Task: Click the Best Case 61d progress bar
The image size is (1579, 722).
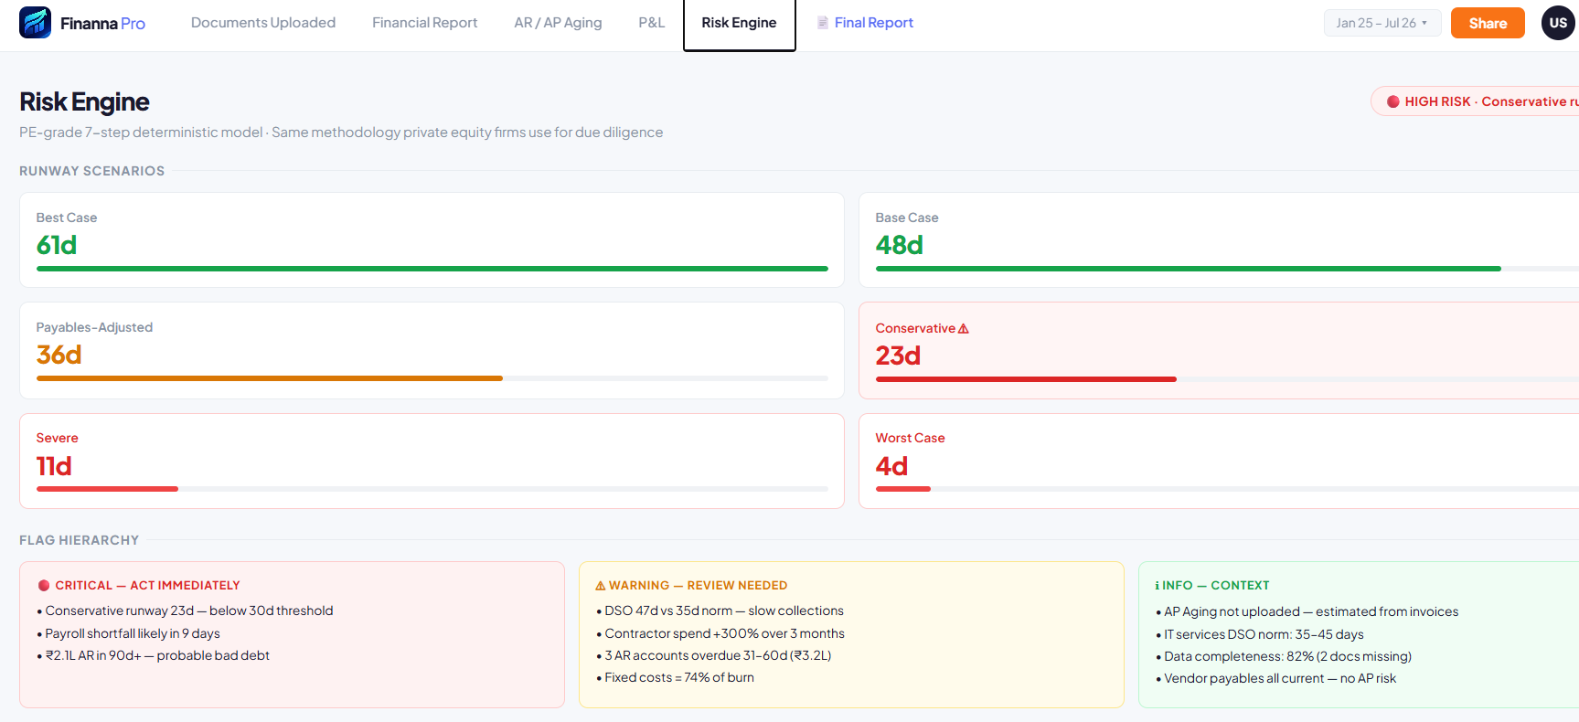Action: tap(432, 269)
